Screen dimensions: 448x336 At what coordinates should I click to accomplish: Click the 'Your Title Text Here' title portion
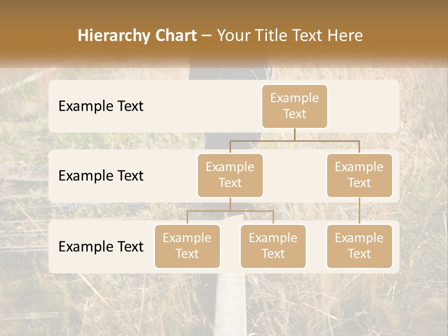coord(290,35)
